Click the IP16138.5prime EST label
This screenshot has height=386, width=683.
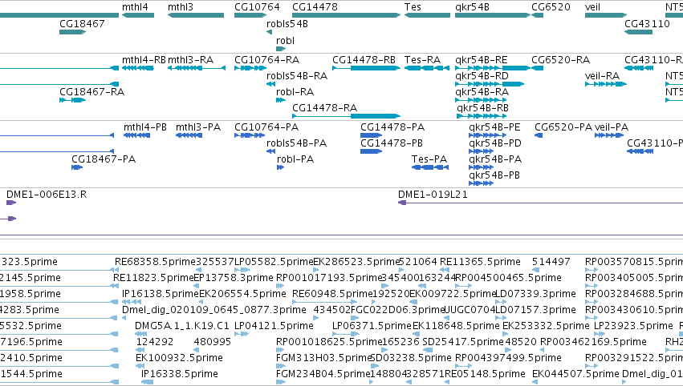[161, 294]
